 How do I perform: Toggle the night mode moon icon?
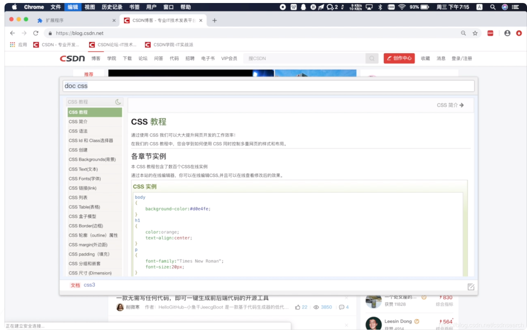click(118, 102)
